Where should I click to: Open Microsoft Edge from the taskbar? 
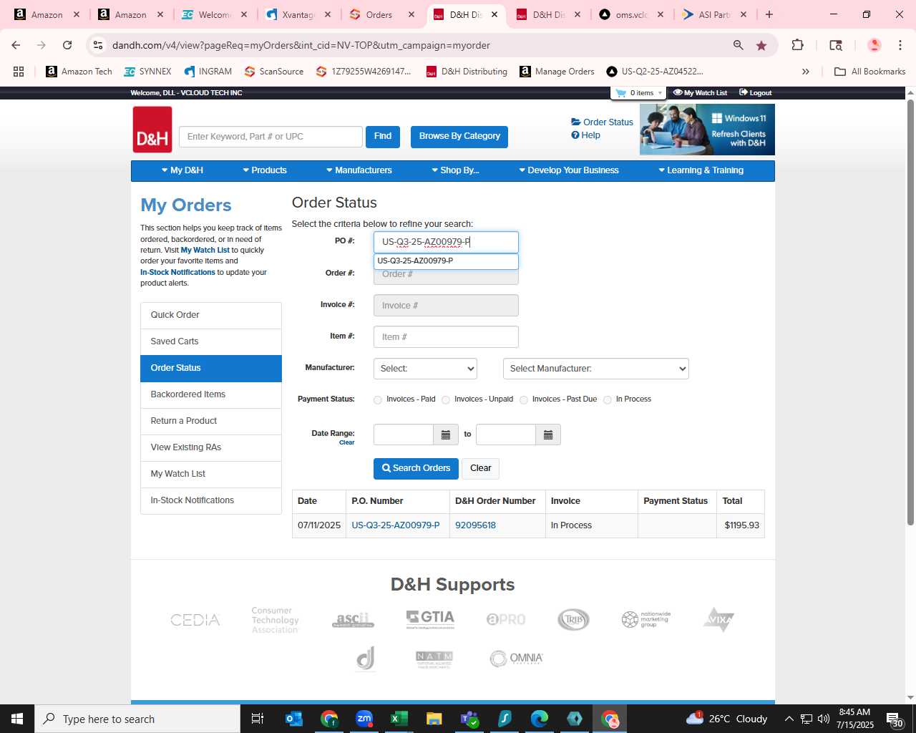point(539,719)
